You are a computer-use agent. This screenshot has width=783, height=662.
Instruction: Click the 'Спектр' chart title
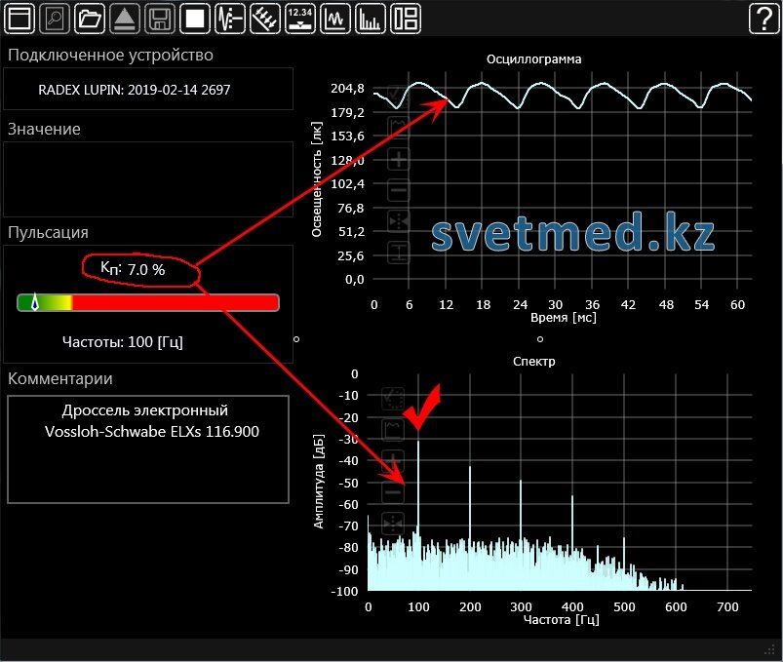click(533, 361)
